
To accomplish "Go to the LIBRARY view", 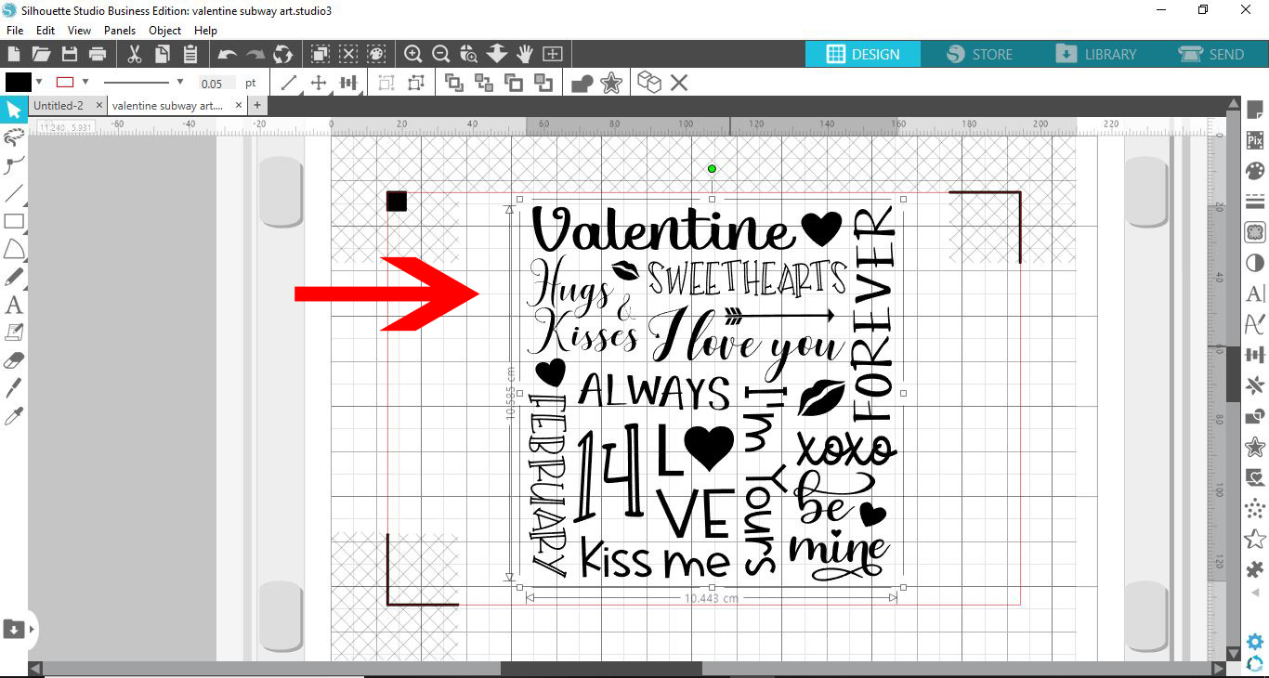I will 1096,54.
